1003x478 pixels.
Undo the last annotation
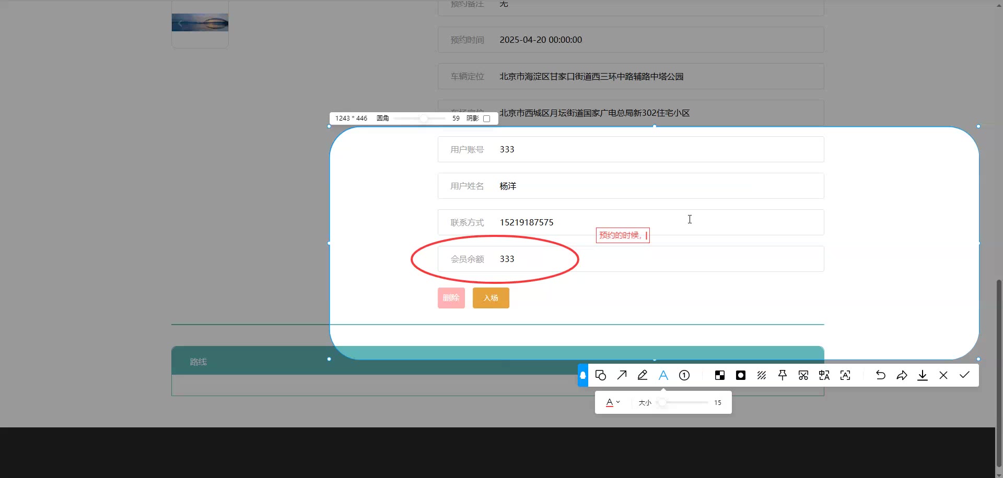tap(881, 375)
